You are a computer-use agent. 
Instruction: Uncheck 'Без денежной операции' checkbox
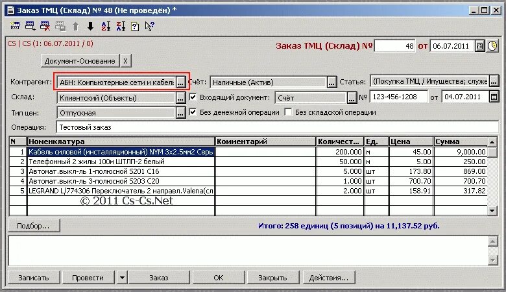(193, 112)
